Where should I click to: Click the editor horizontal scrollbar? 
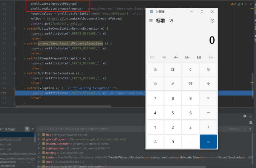64,106
